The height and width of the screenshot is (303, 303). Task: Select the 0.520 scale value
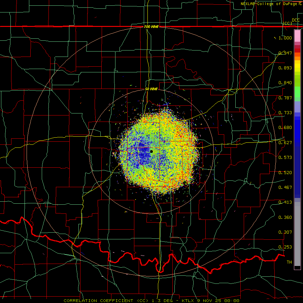285,173
